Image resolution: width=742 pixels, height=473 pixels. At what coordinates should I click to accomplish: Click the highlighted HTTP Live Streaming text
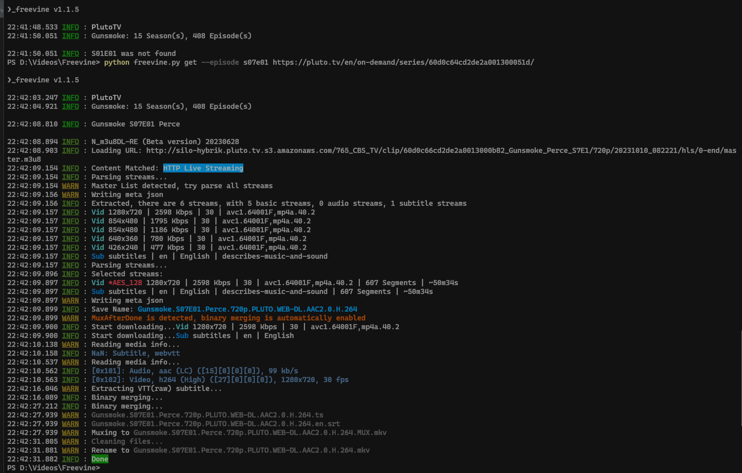tap(203, 168)
